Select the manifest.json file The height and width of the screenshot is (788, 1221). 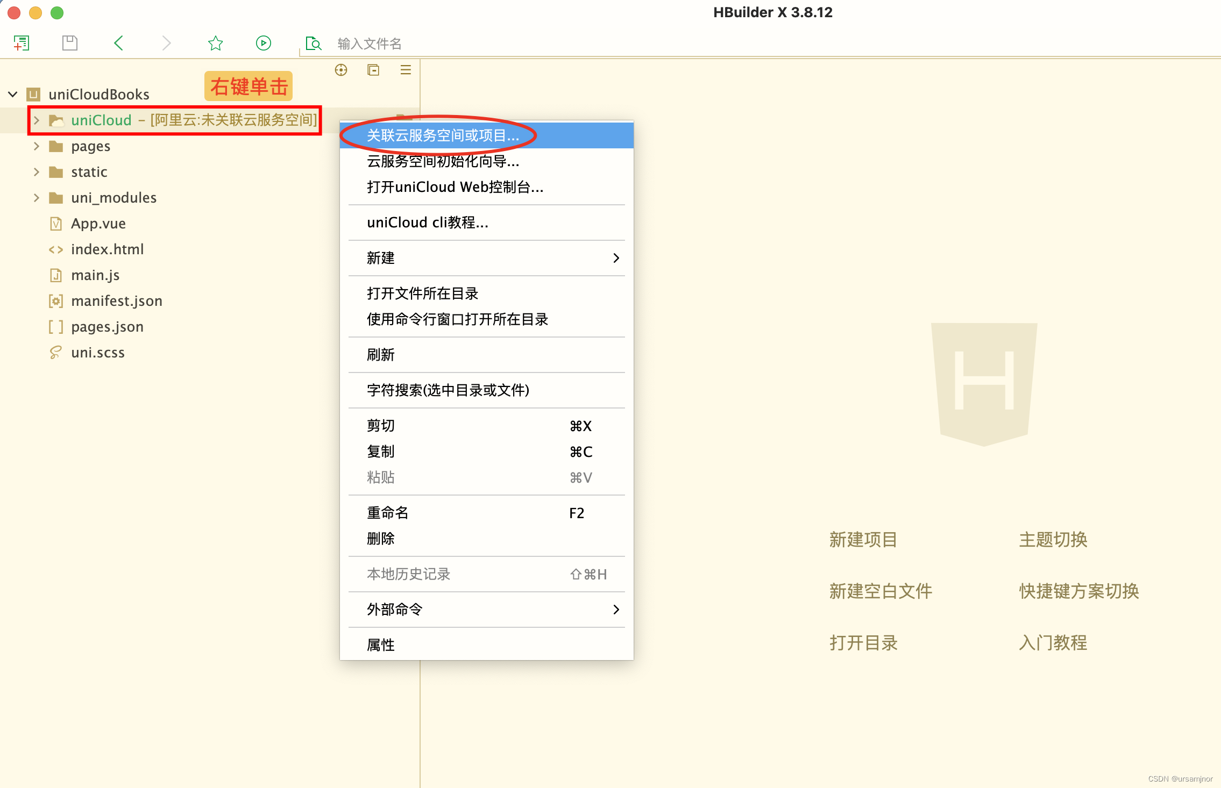point(117,301)
